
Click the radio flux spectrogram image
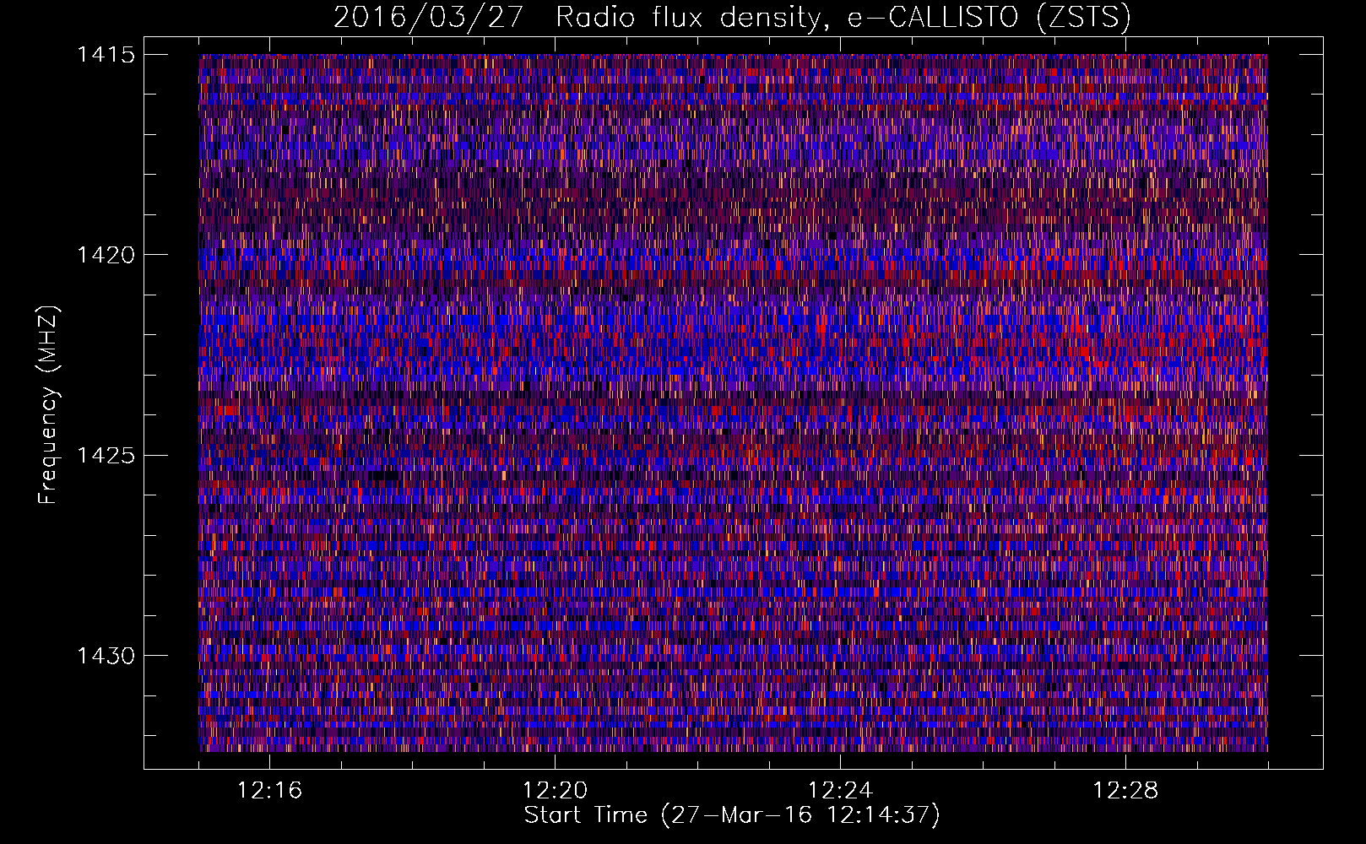pos(733,403)
